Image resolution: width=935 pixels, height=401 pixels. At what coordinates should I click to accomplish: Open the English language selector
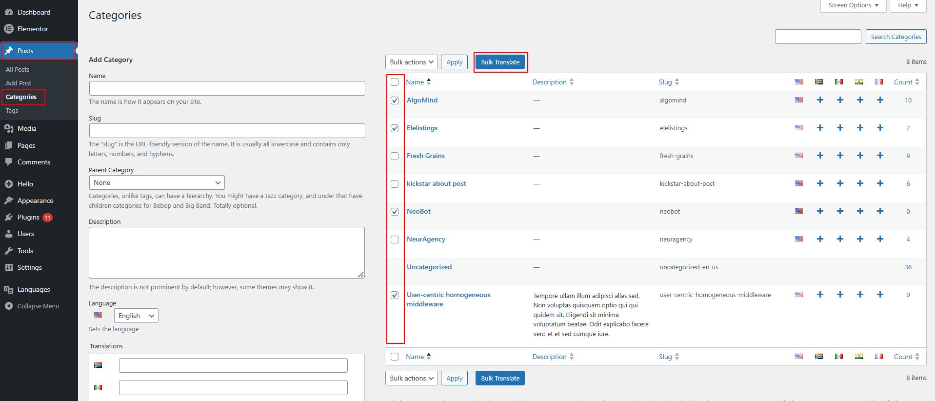136,316
